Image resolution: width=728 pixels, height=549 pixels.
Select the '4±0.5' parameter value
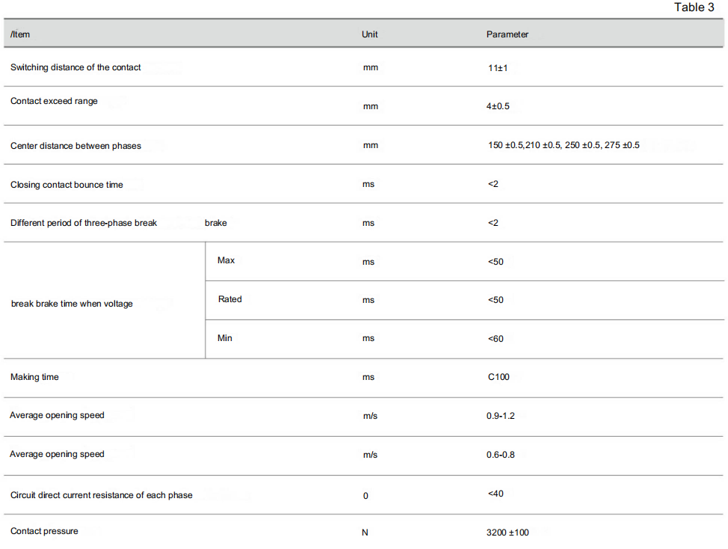coord(498,106)
